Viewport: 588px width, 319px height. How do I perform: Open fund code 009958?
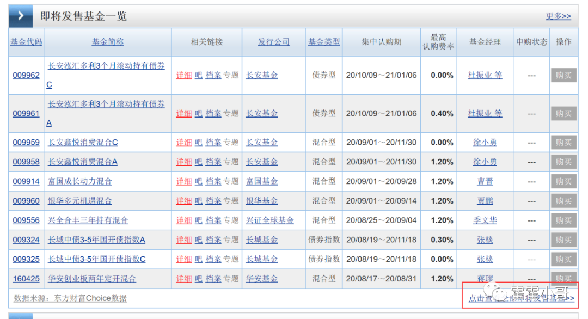(x=26, y=162)
